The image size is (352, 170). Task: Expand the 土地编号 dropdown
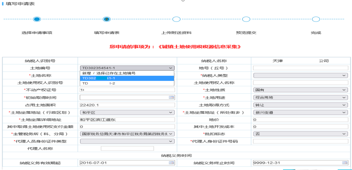127,68
